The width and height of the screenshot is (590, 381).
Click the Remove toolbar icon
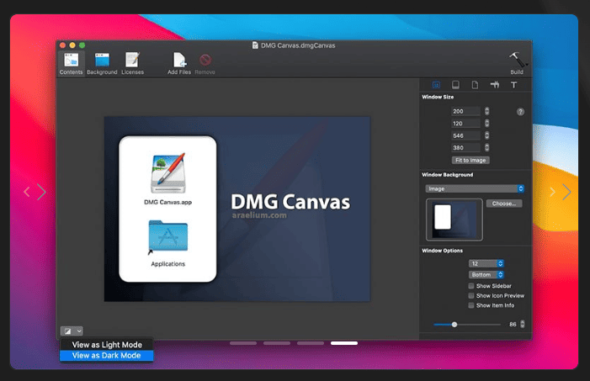tap(205, 63)
